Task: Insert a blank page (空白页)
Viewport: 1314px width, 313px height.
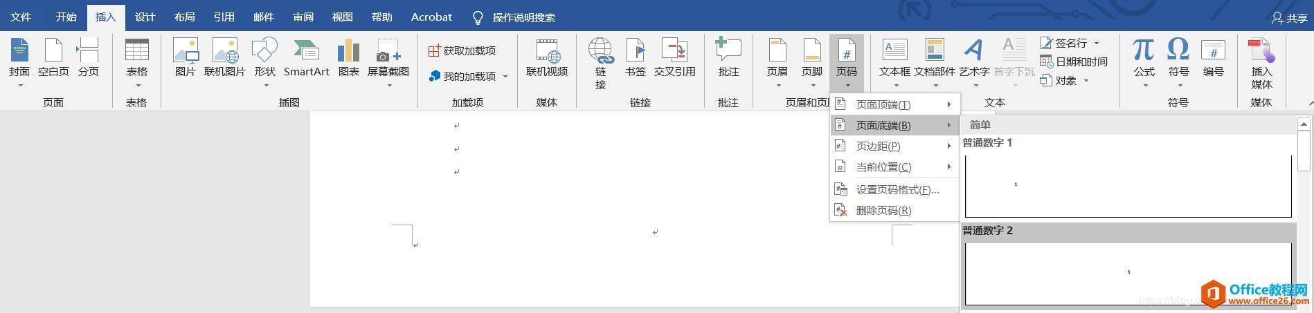Action: click(53, 58)
